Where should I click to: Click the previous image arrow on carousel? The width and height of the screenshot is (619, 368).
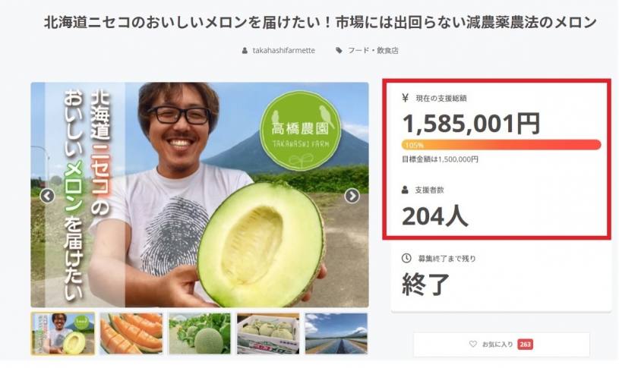pyautogui.click(x=47, y=196)
